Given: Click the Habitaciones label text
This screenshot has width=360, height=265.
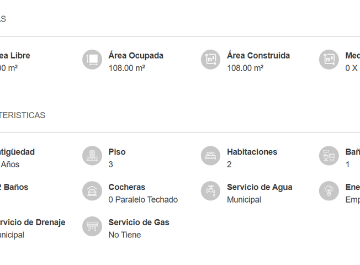Looking at the screenshot, I should coord(252,152).
